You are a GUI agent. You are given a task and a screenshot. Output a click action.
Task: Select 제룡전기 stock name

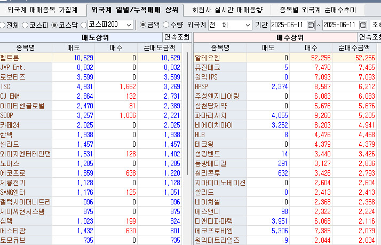click(x=13, y=183)
